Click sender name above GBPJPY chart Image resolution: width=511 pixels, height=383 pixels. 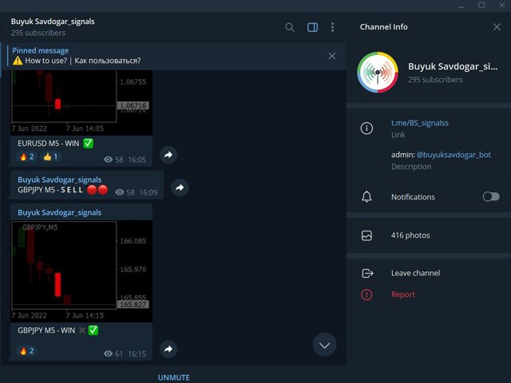coord(59,213)
